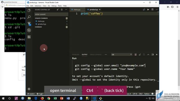Screen dimensions: 180x101
Task: Open Git Bash from the taskbar
Action: coord(101,98)
